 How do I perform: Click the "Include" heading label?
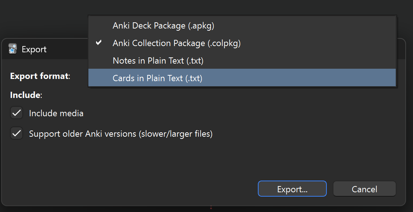26,95
